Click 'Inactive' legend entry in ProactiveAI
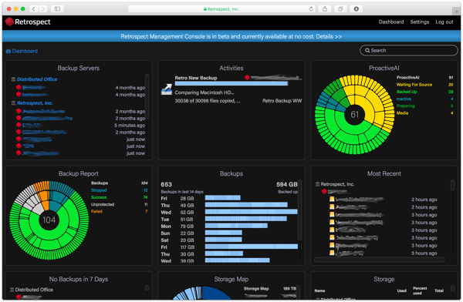This screenshot has height=302, width=463. (x=404, y=99)
